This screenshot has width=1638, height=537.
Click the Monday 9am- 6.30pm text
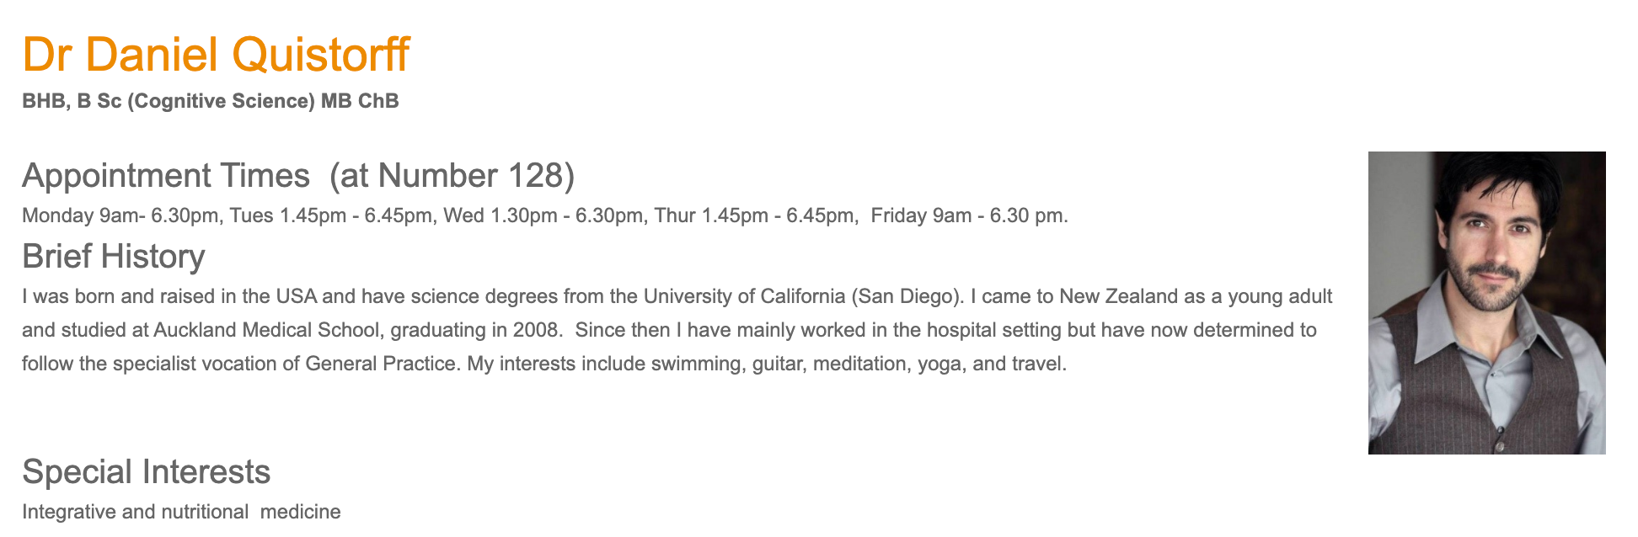click(120, 215)
